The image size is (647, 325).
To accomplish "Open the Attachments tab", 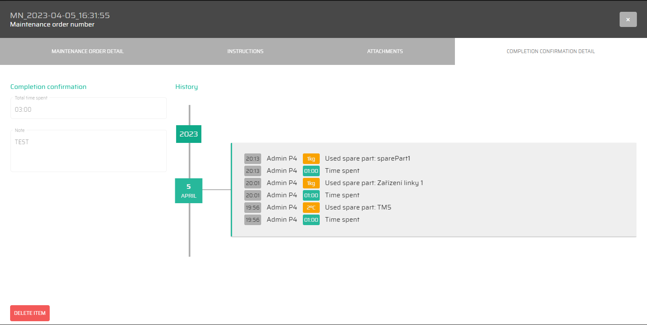I will (385, 51).
